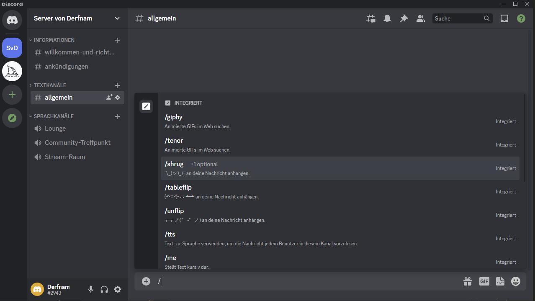Viewport: 535px width, 301px height.
Task: Join Lounge voice channel
Action: (77, 129)
